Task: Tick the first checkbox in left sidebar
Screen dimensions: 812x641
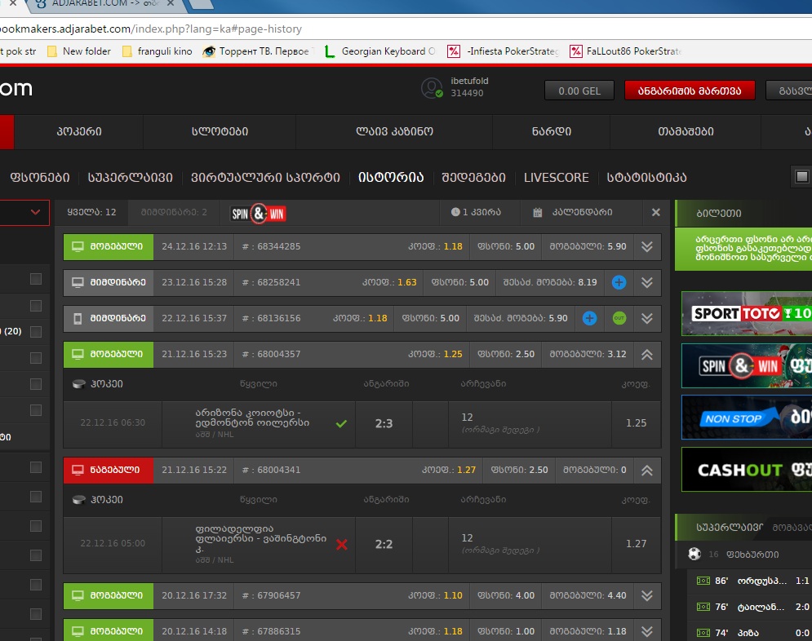Action: point(36,280)
